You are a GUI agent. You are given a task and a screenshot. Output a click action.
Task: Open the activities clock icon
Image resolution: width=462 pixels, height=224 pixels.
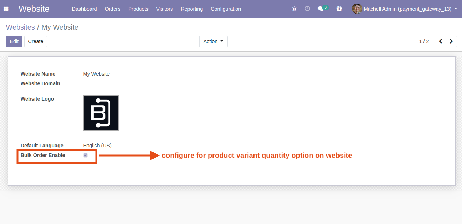point(307,9)
